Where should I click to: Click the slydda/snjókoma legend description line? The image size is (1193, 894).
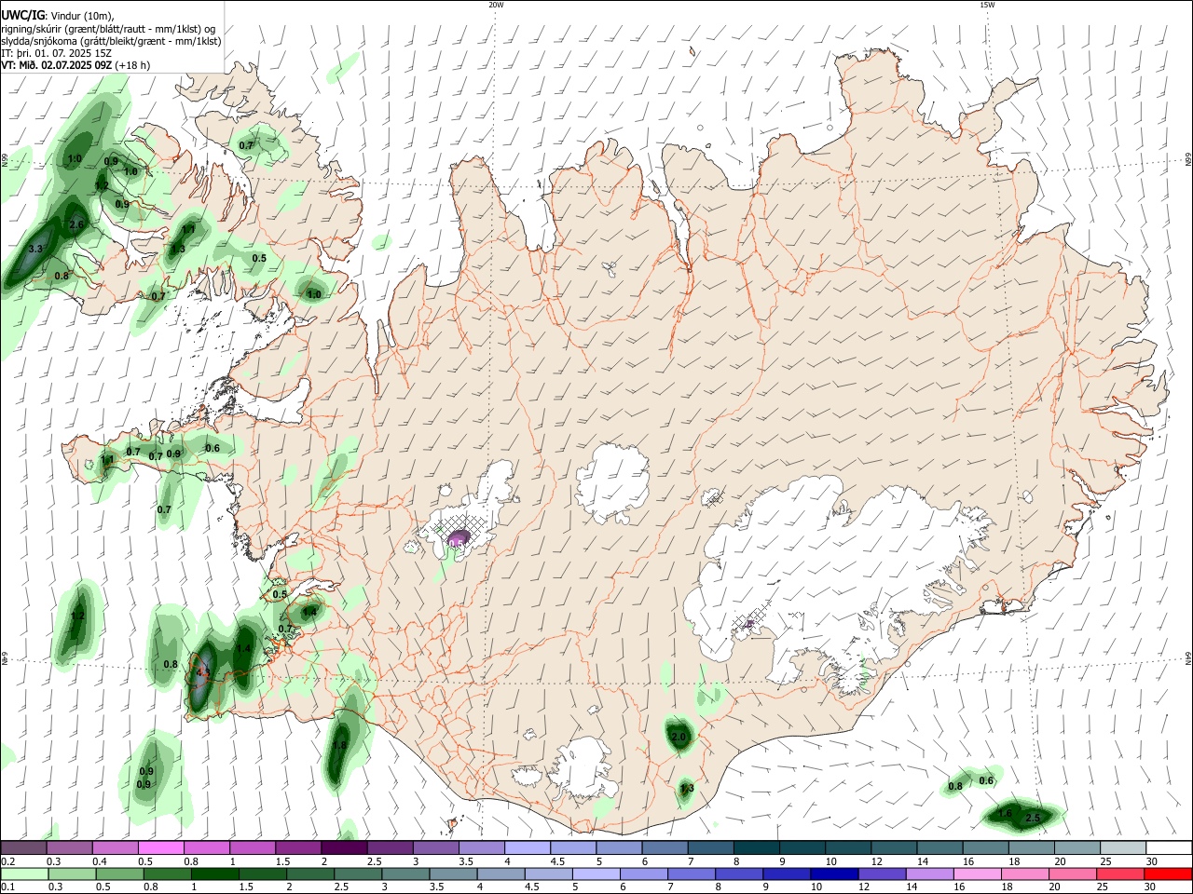pos(111,41)
